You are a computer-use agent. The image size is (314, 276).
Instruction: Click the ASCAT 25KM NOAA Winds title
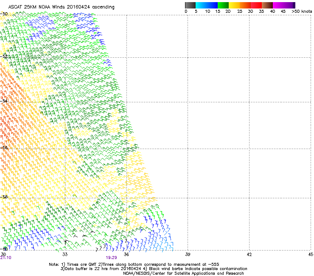tap(61, 7)
